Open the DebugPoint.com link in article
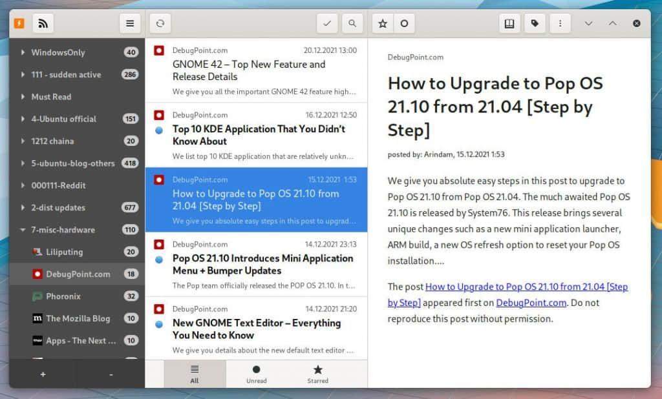The height and width of the screenshot is (399, 662). [x=531, y=303]
